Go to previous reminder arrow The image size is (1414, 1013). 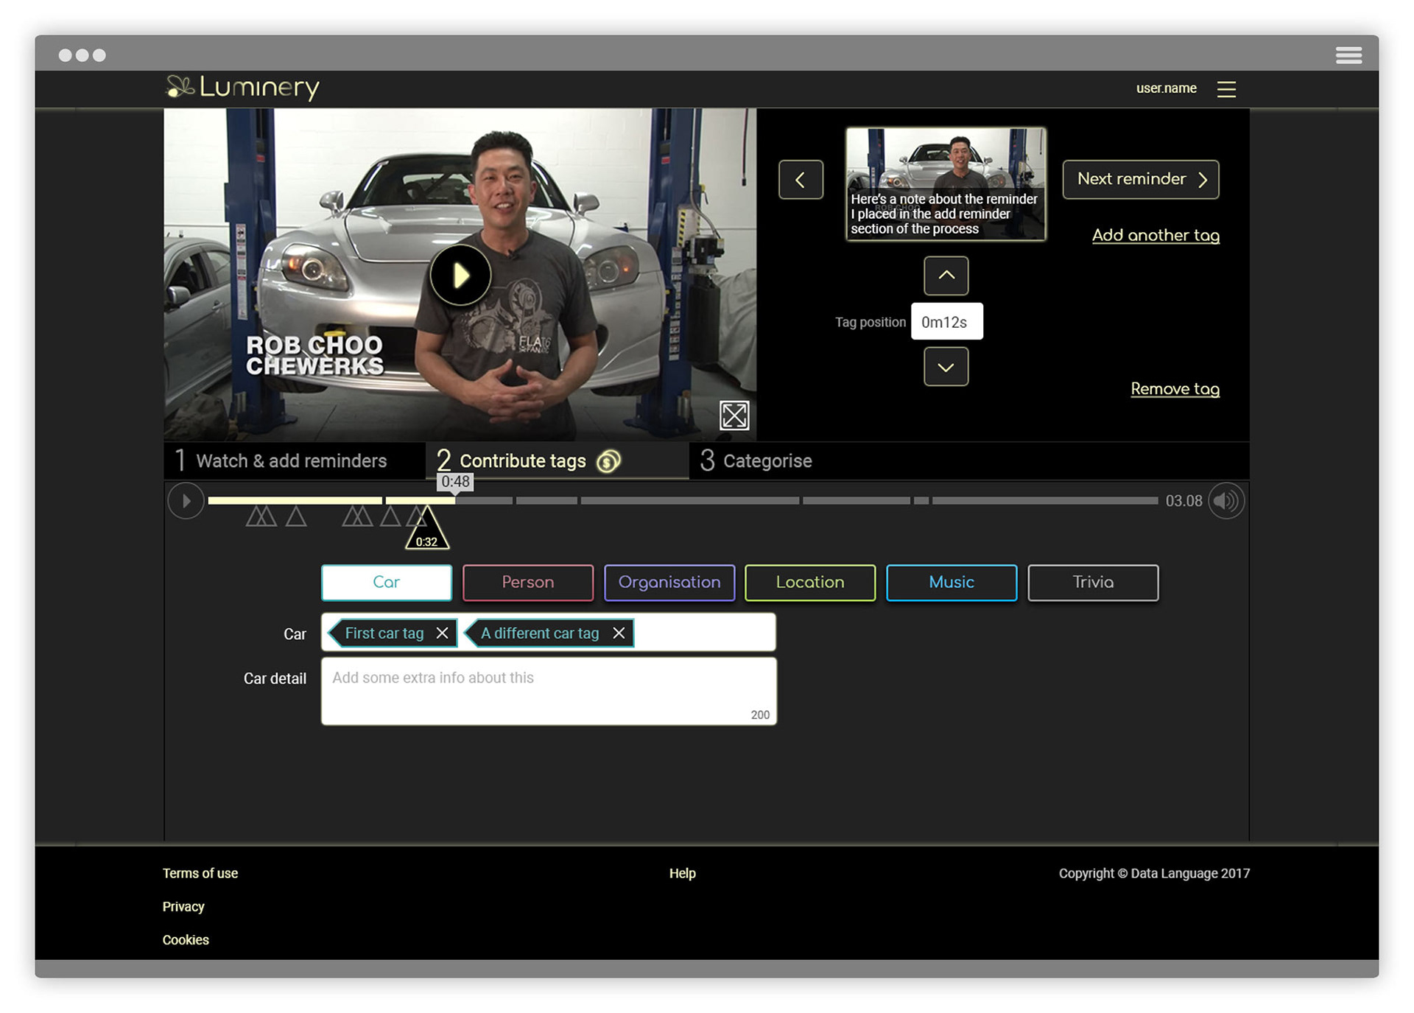(x=801, y=179)
